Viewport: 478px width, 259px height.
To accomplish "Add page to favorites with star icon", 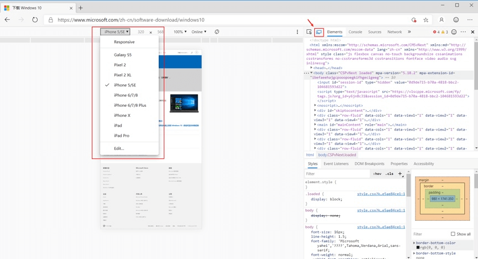I will point(426,20).
